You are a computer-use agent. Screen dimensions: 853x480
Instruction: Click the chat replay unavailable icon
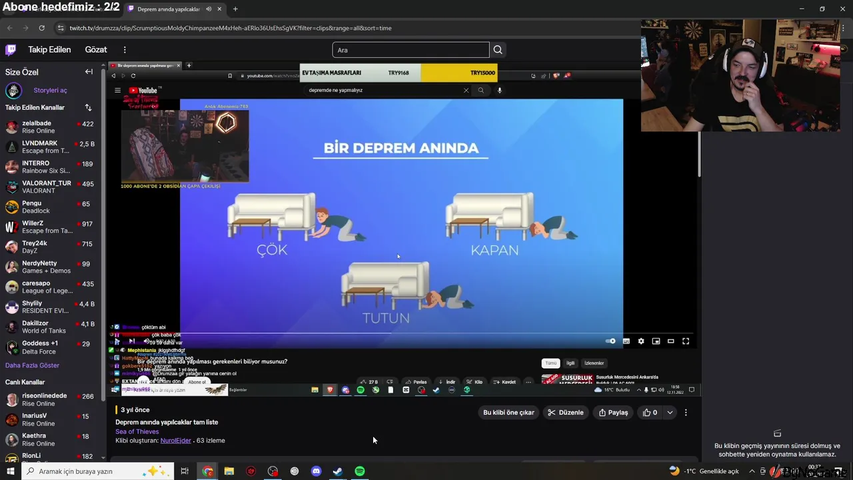pyautogui.click(x=777, y=433)
